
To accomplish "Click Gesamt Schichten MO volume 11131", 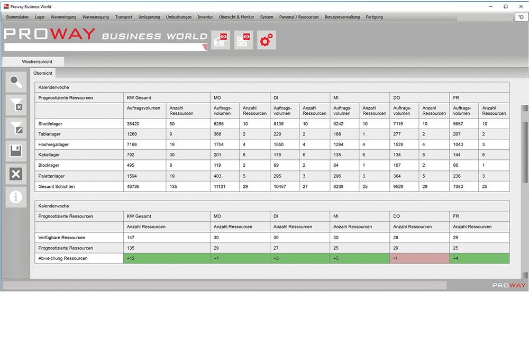I will pyautogui.click(x=220, y=187).
